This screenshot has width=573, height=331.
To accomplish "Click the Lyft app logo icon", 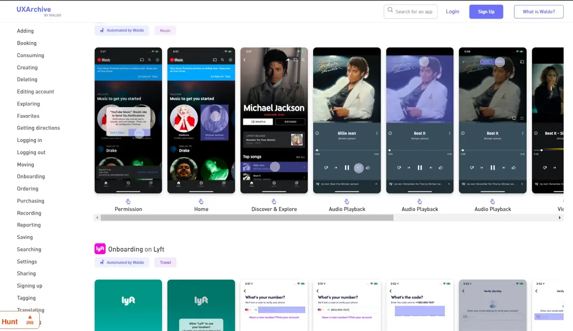I will pos(100,249).
